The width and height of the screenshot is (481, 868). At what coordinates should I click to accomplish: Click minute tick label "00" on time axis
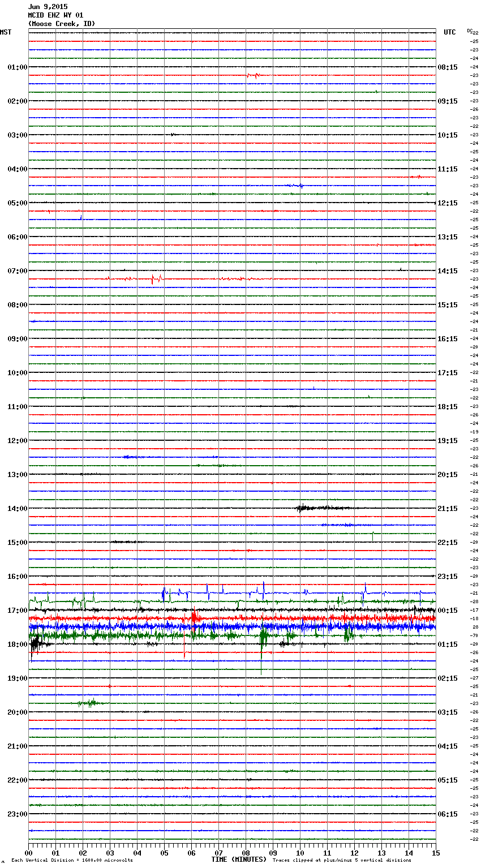pos(28,853)
